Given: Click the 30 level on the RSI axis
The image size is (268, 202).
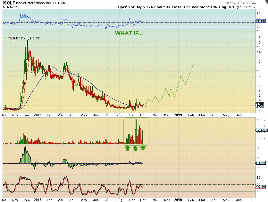Looking at the screenshot, I should pyautogui.click(x=258, y=27).
